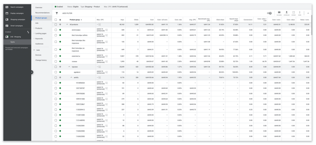
Task: Collapse the antifix subgroup
Action: click(x=71, y=77)
